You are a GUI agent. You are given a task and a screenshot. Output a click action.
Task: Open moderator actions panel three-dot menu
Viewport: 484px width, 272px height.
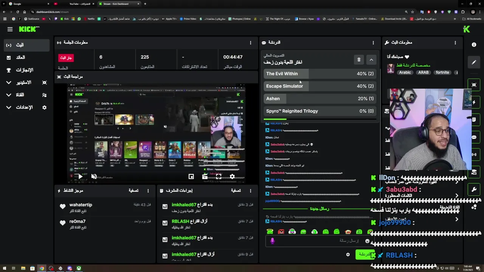click(250, 191)
